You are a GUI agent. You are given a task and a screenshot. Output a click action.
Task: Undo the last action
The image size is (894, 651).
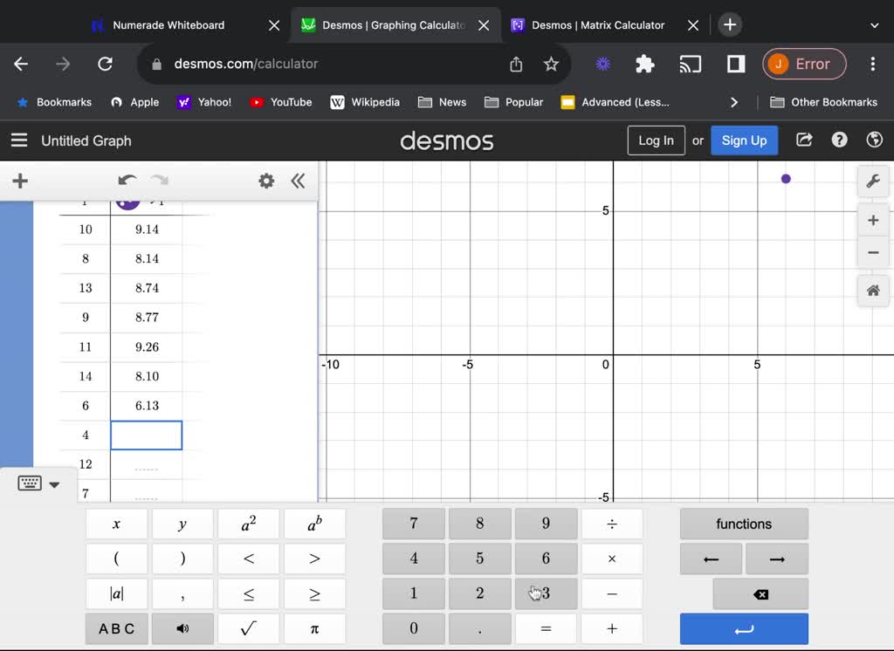[127, 181]
